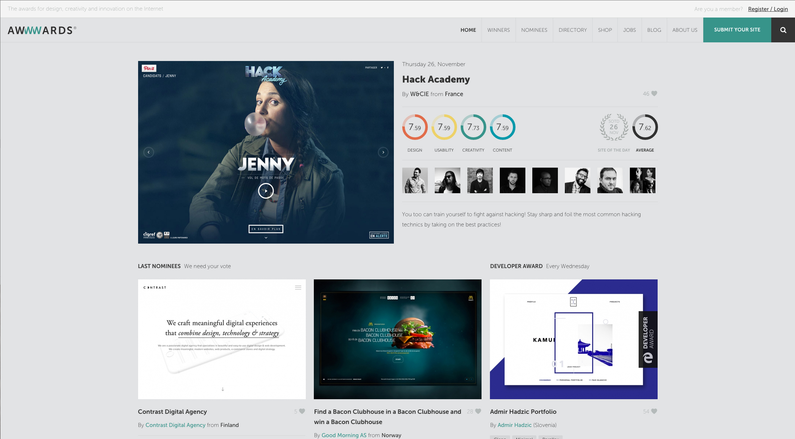Go to previous slide with left arrow
Screen dimensions: 795x439
[149, 152]
